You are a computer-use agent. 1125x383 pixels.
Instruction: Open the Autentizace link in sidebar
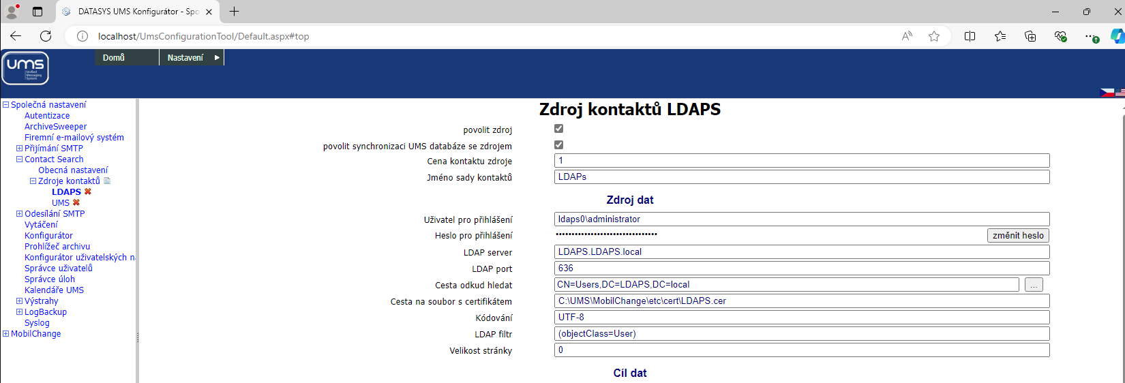tap(47, 116)
